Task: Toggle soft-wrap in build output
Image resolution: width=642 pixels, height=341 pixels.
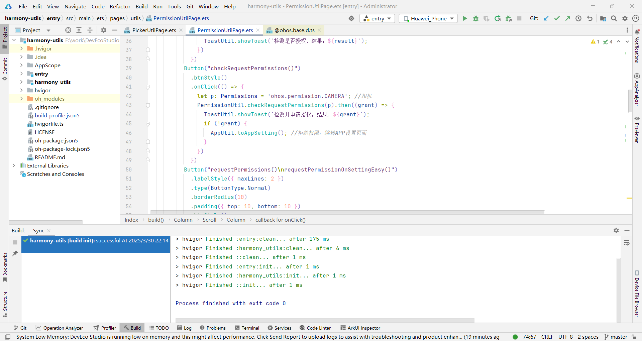Action: [627, 243]
